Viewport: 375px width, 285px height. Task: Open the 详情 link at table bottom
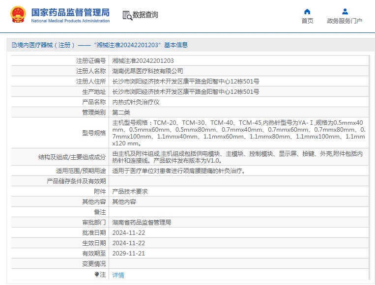pyautogui.click(x=118, y=275)
